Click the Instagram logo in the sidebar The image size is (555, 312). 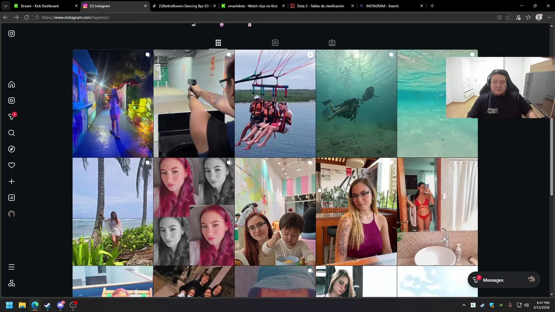(12, 33)
